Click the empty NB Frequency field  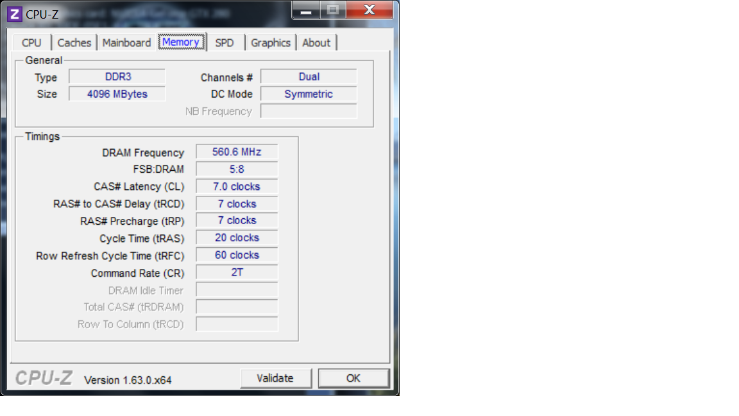pos(309,111)
